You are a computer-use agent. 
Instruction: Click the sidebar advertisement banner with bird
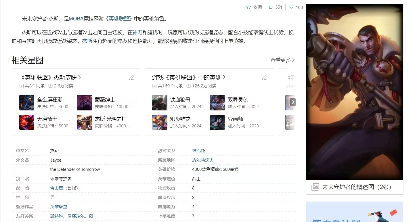[x=354, y=212]
